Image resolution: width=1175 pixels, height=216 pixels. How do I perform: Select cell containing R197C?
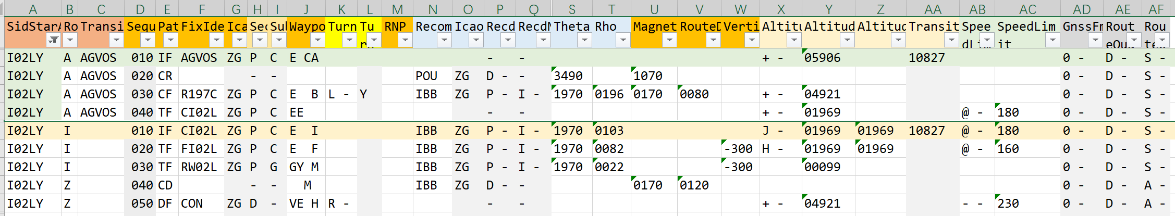click(x=199, y=94)
